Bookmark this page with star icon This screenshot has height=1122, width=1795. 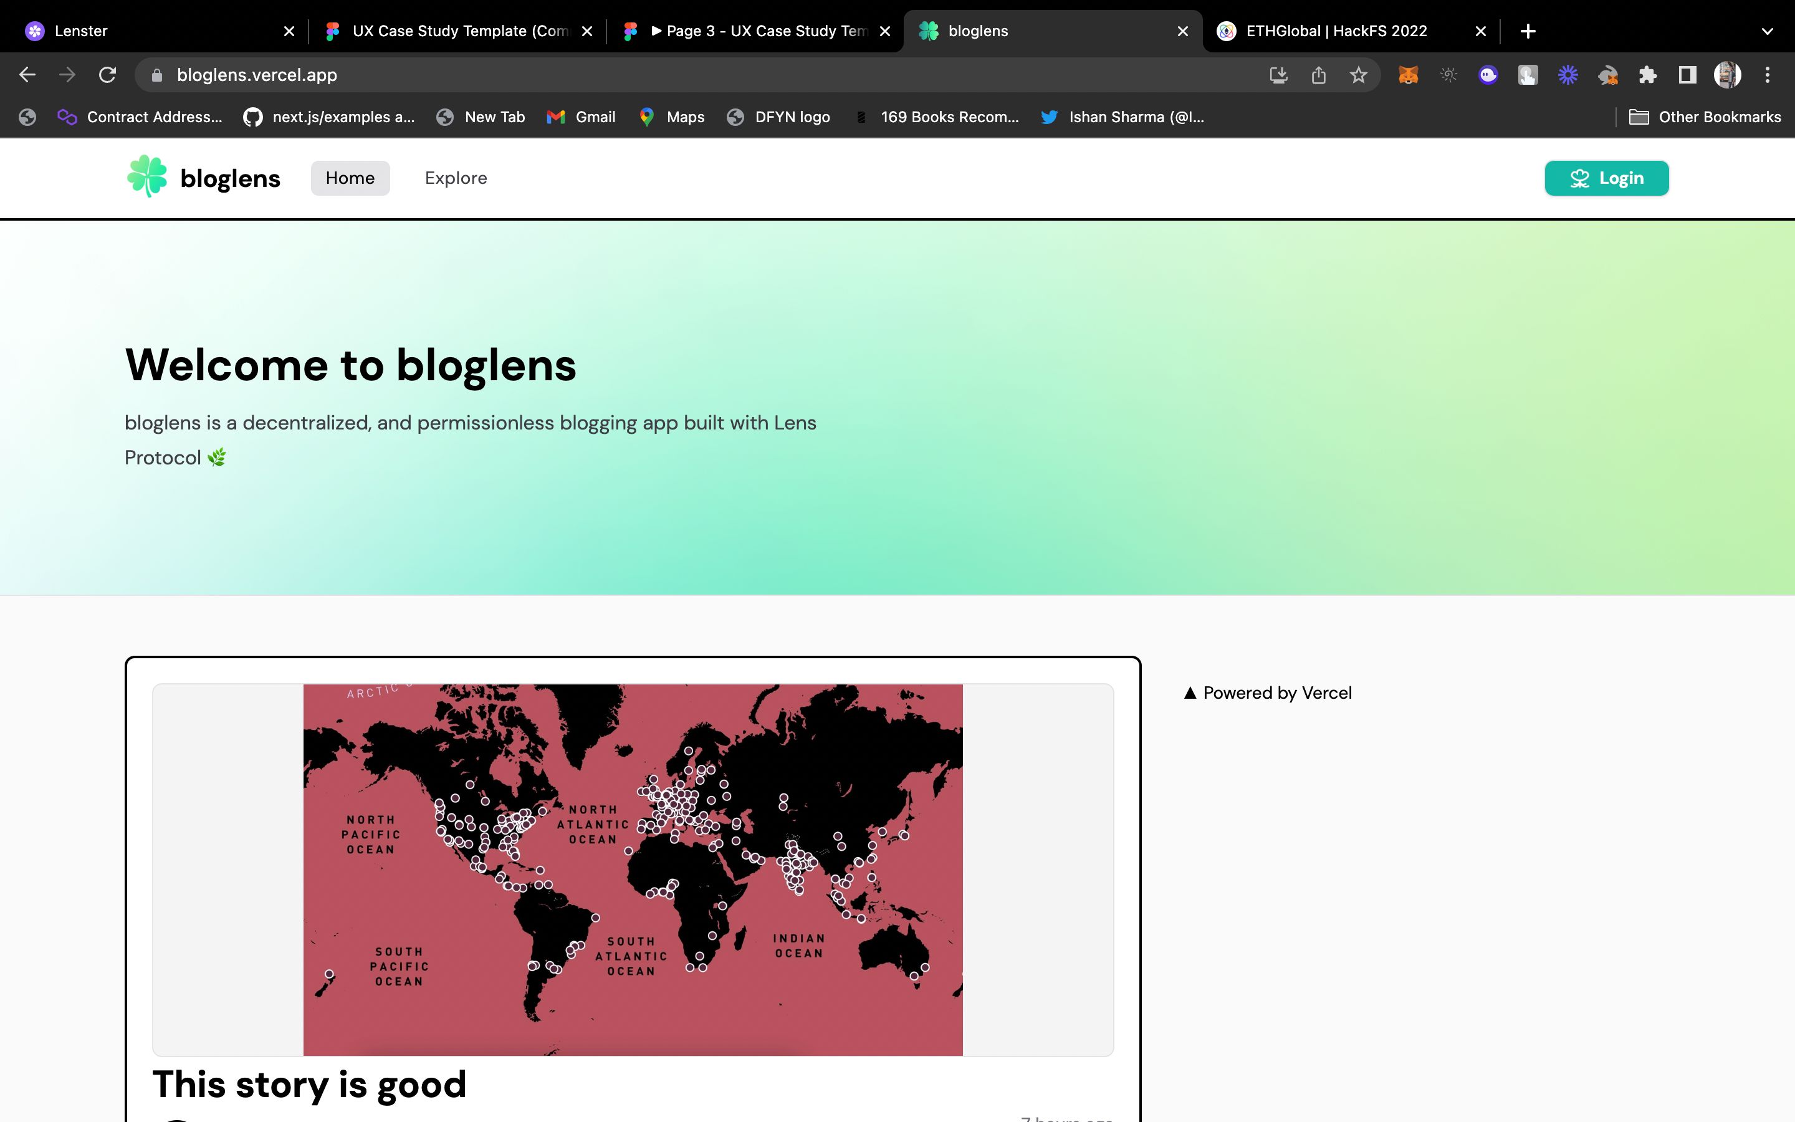pos(1358,75)
